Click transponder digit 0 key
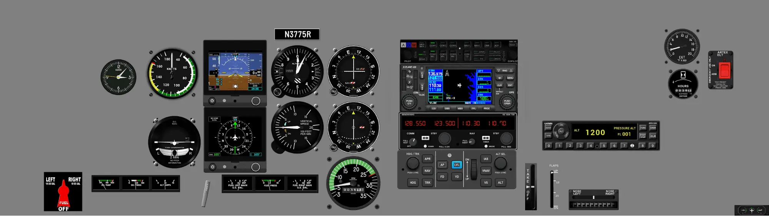Screen dimensions: 769x216 tap(549, 146)
